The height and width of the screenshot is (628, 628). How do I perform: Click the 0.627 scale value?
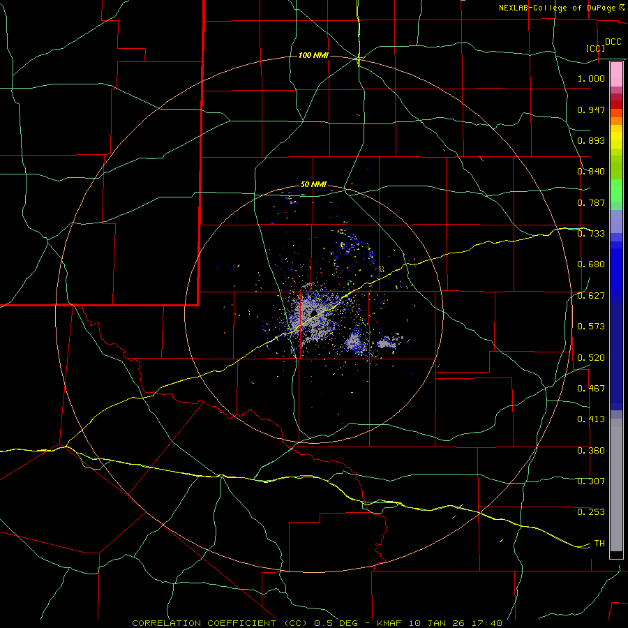coord(591,296)
